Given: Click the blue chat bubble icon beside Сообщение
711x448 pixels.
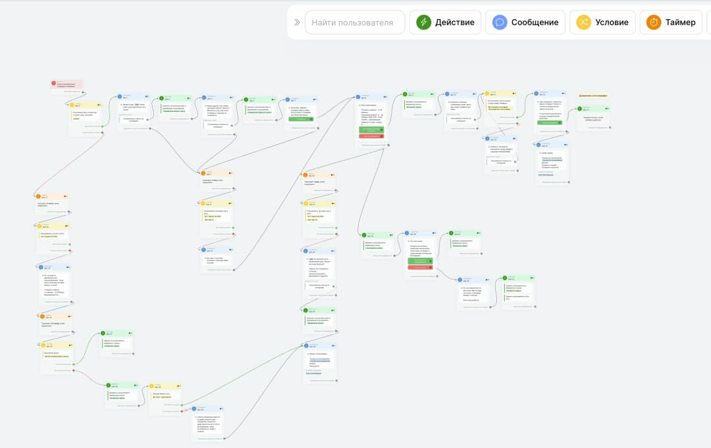Looking at the screenshot, I should click(500, 22).
